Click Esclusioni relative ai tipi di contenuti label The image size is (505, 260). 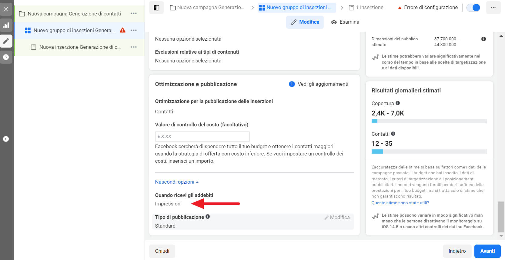coord(197,52)
